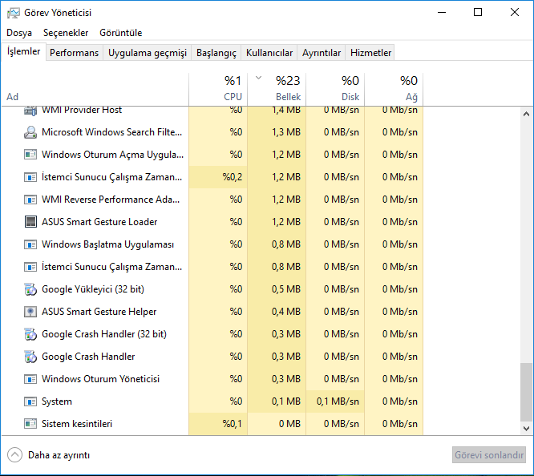Switch to the Başlangıç tab
Viewport: 534px width, 476px height.
coord(216,53)
